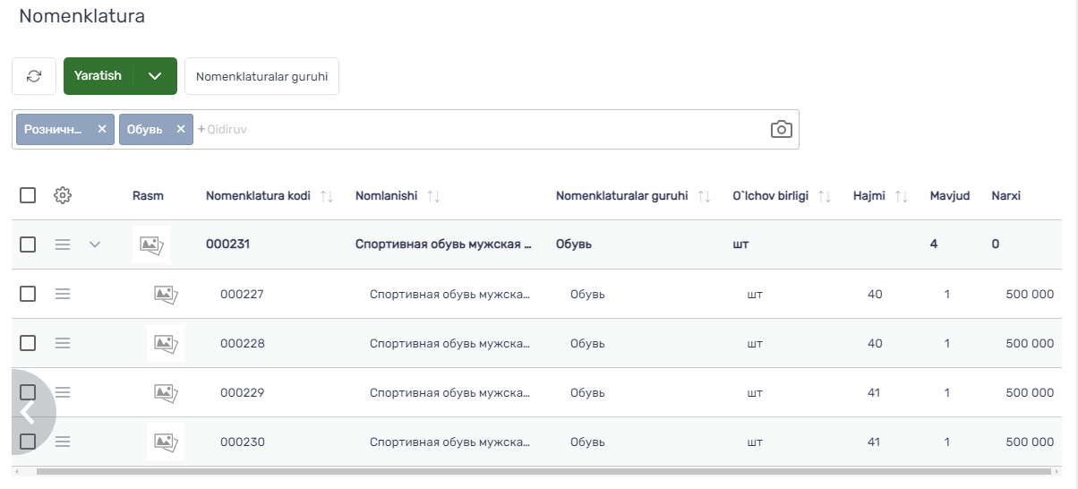Open camera image search icon
Screen dimensions: 1078x489
coord(781,129)
